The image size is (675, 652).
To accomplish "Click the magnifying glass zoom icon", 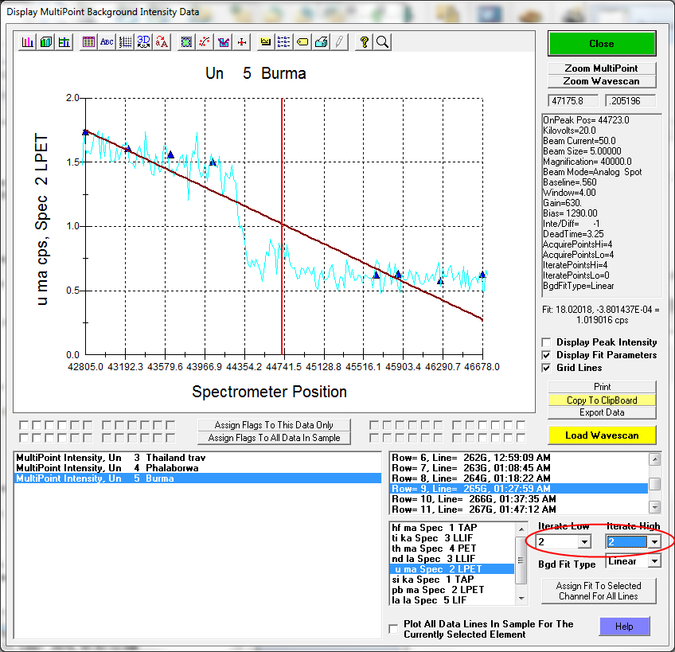I will point(382,42).
